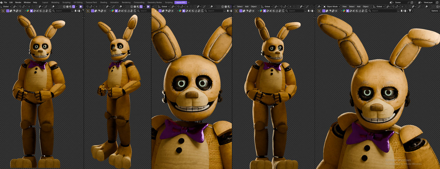The height and width of the screenshot is (169, 440).
Task: Switch leftmost viewport to Solid shading
Action: pos(67,6)
